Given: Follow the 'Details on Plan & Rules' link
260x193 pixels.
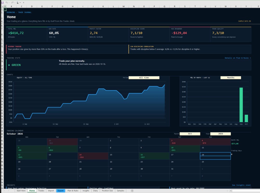Looking at the screenshot, I should (238, 58).
